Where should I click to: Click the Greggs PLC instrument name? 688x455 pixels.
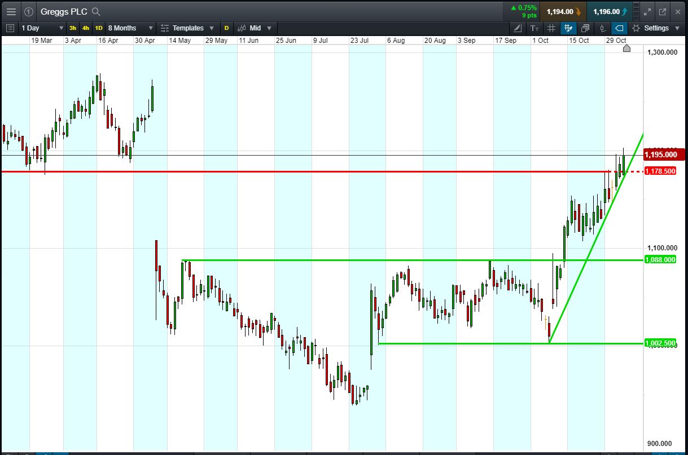pyautogui.click(x=64, y=11)
